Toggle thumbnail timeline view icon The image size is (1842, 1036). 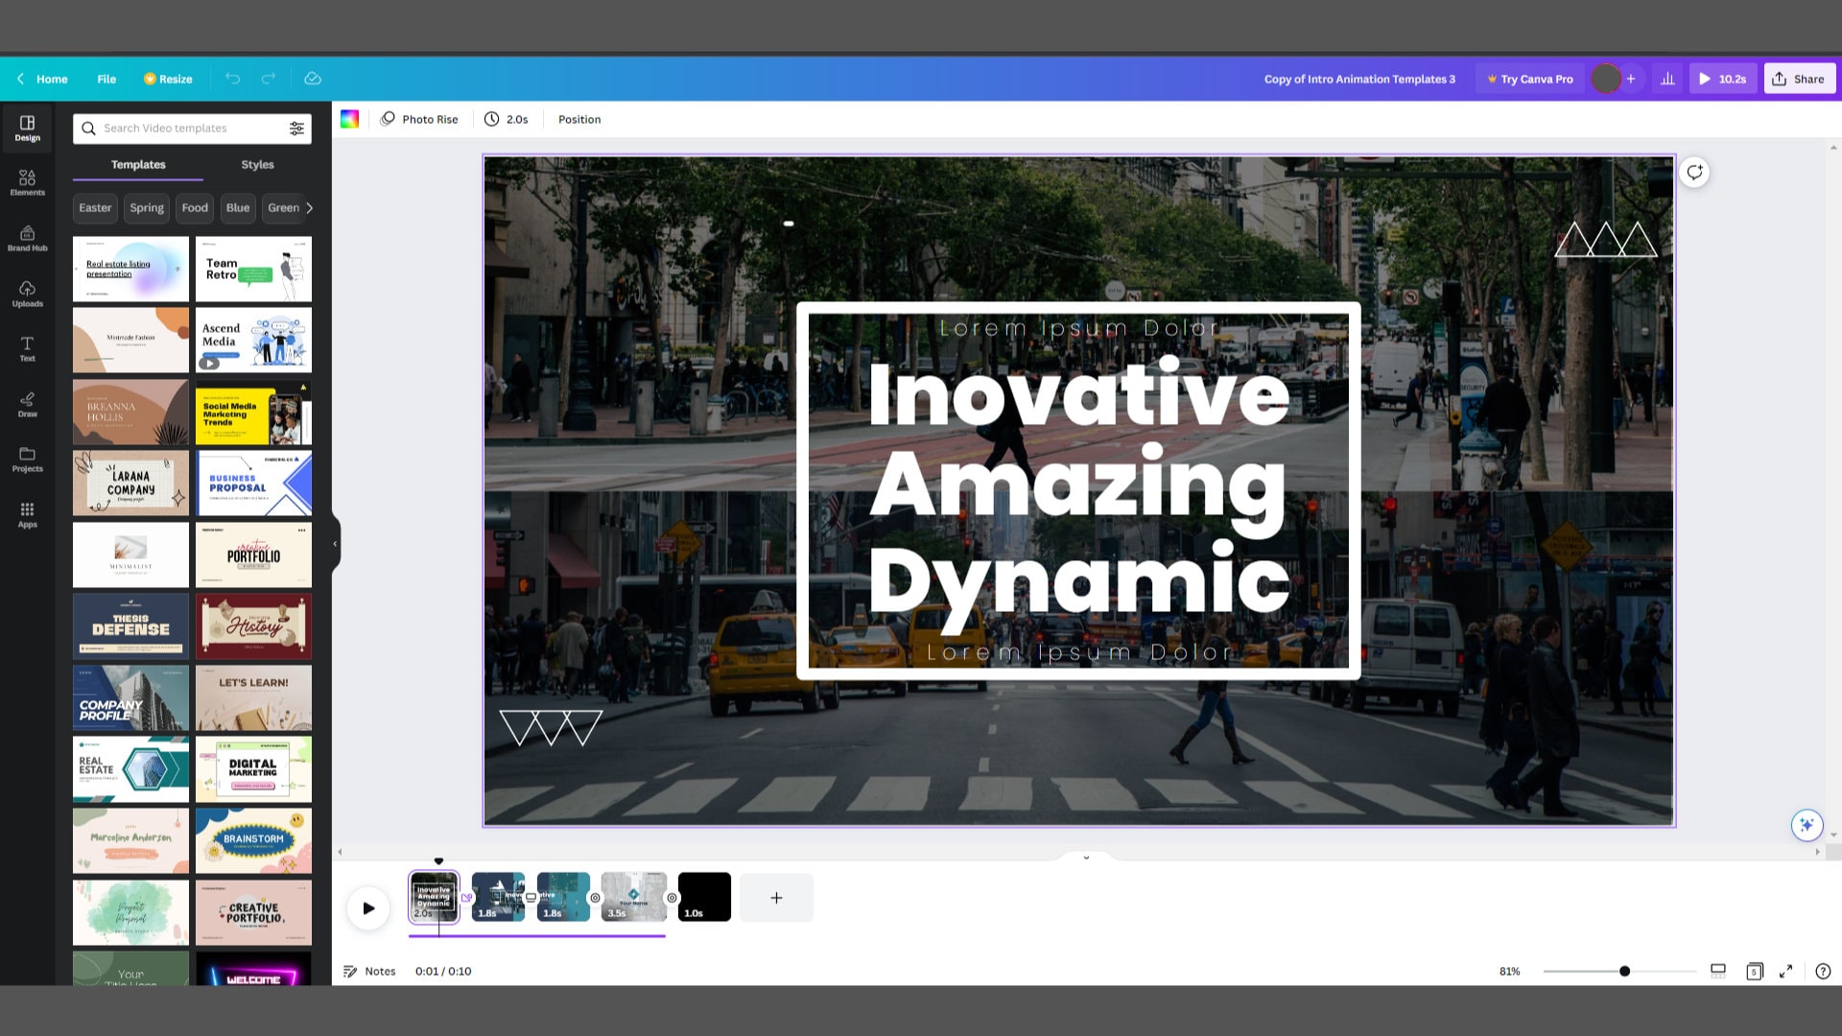click(1718, 971)
